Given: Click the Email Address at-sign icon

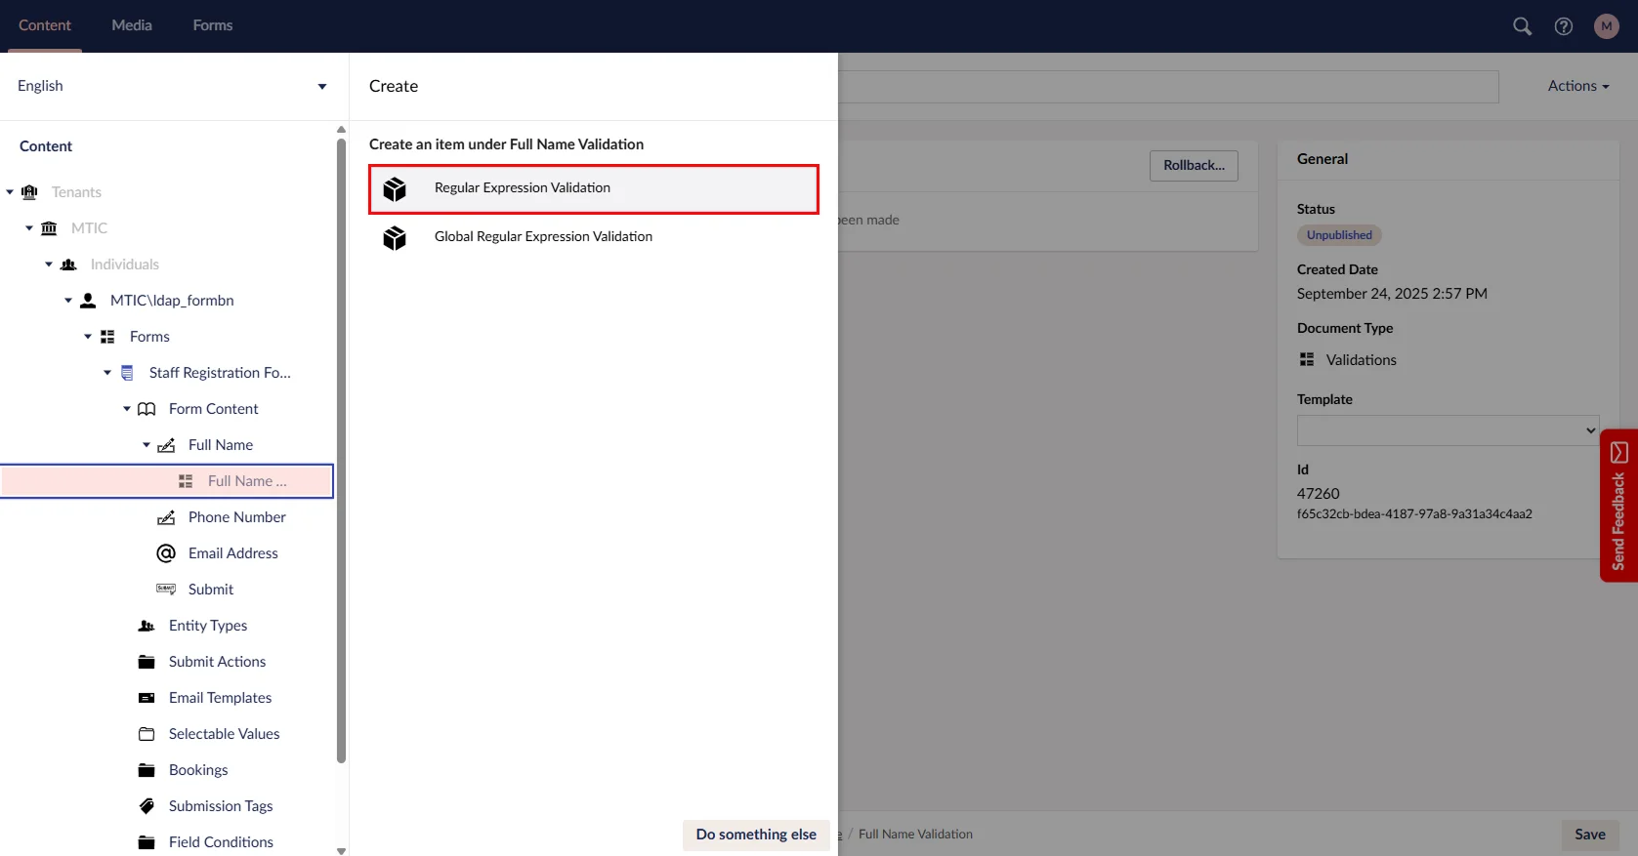Looking at the screenshot, I should pos(166,553).
